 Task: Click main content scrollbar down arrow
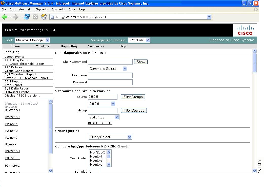point(254,171)
